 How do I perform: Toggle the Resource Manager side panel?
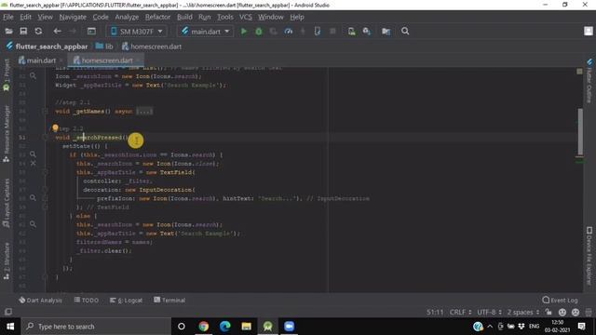pos(7,134)
